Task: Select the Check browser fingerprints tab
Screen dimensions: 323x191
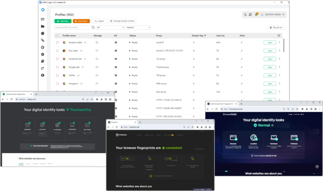Action: pyautogui.click(x=17, y=94)
